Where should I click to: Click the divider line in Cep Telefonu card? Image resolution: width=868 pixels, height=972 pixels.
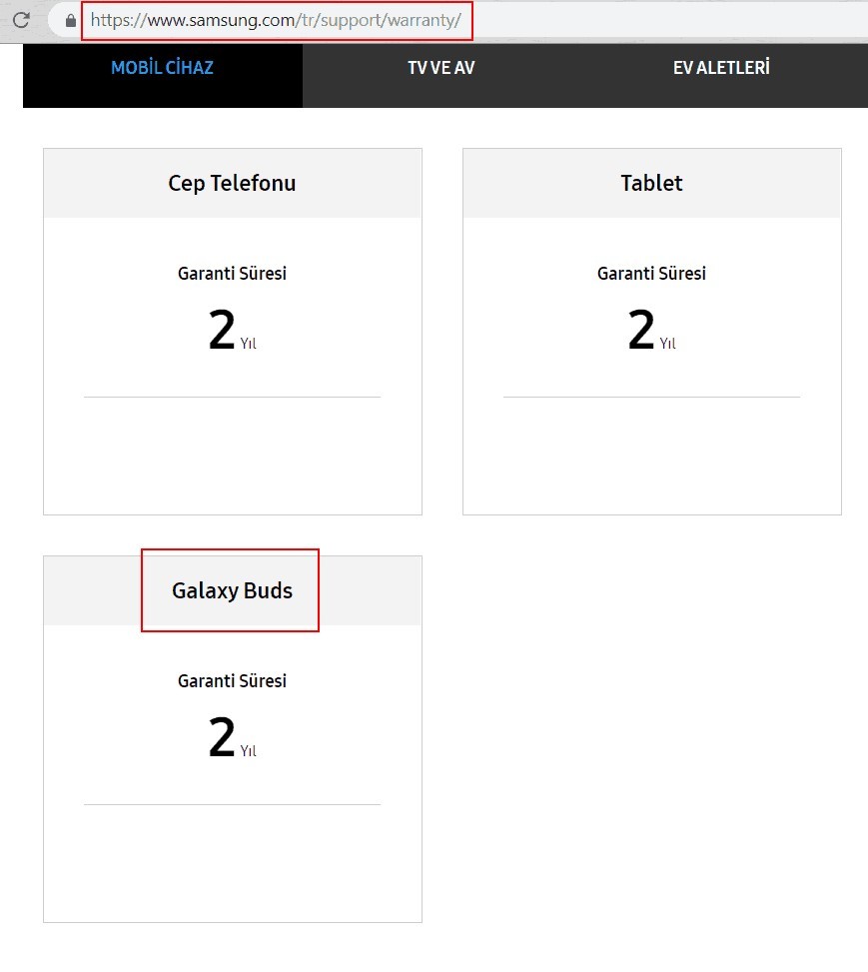[x=233, y=397]
